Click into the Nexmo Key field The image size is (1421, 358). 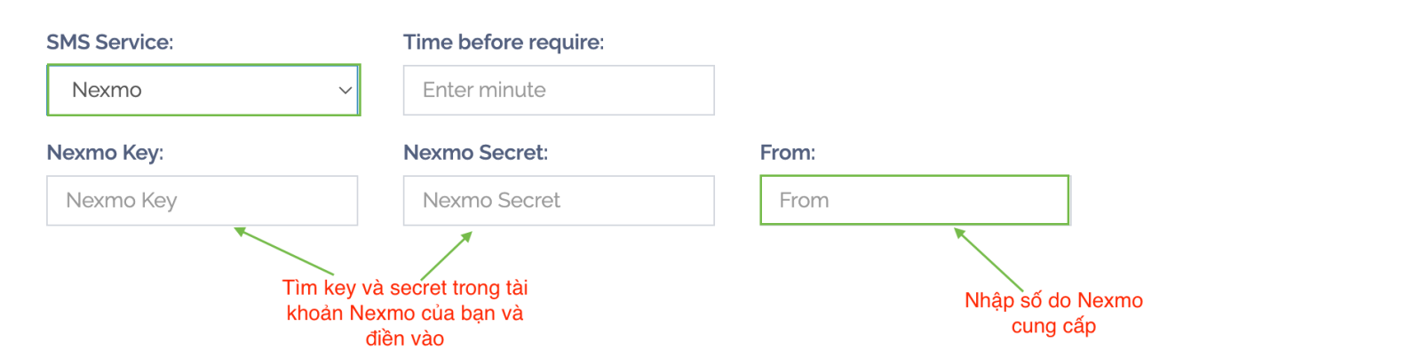[202, 200]
